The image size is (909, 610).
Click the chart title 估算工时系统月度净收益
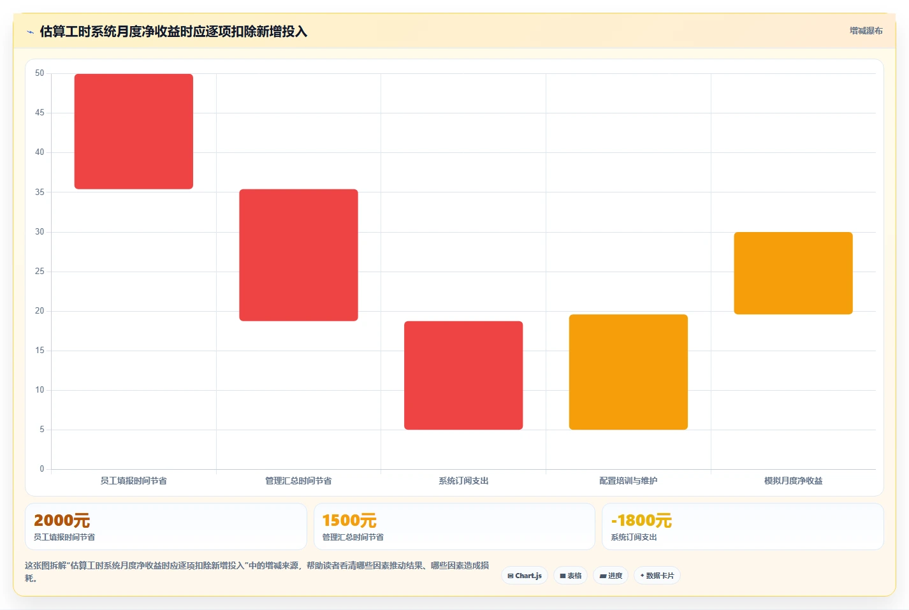(x=173, y=31)
